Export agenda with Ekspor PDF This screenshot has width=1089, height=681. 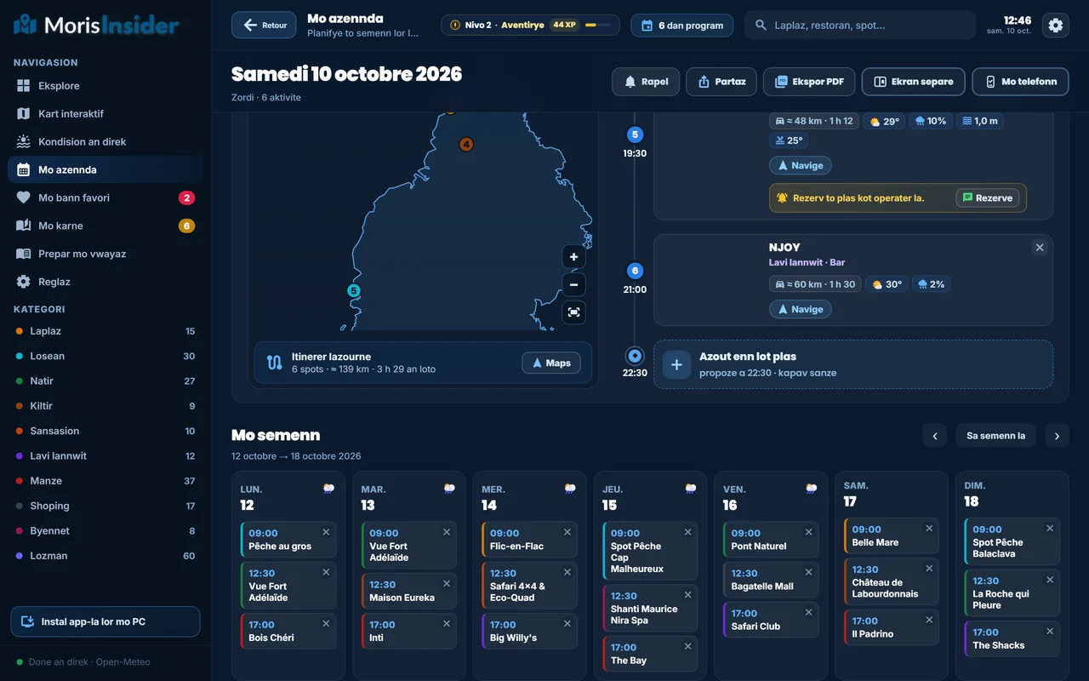point(808,82)
